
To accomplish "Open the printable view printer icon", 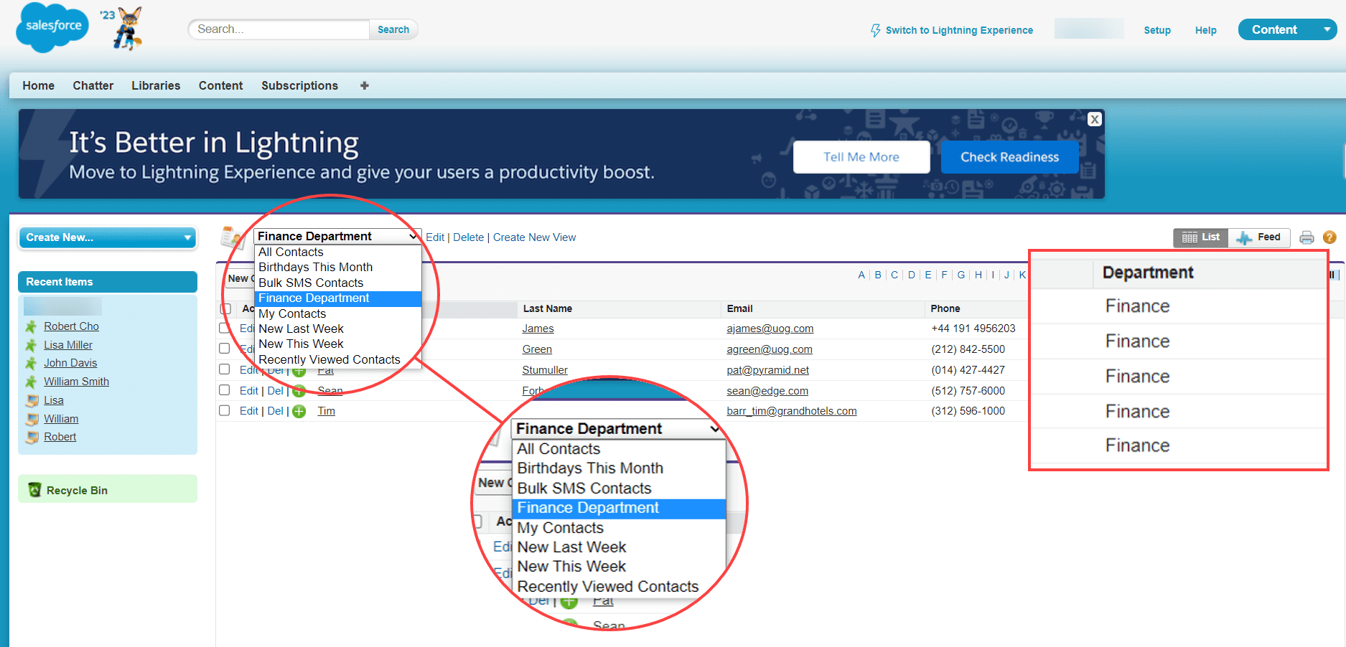I will pyautogui.click(x=1307, y=237).
